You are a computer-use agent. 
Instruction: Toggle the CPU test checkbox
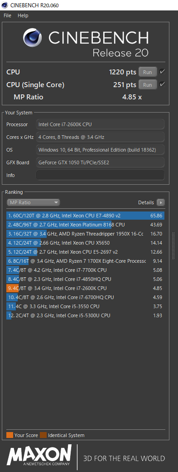point(163,72)
